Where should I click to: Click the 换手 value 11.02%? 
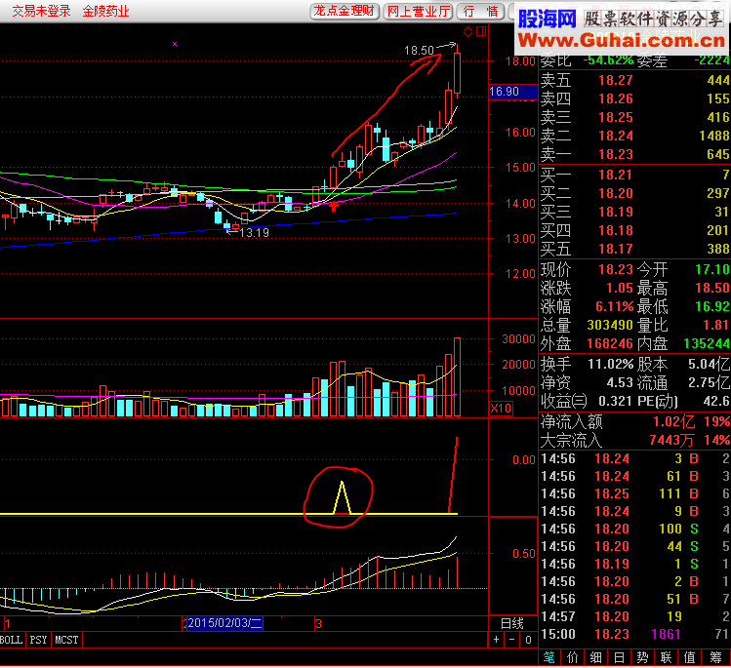click(611, 364)
